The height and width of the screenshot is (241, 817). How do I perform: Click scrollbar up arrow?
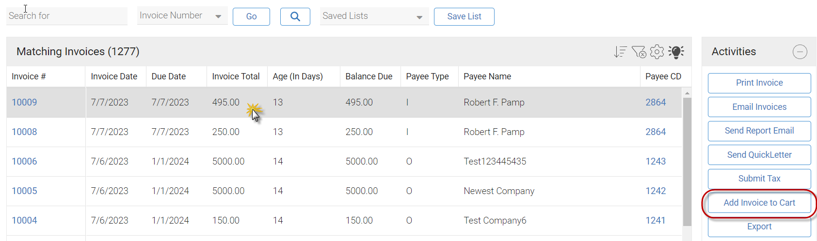tap(687, 92)
